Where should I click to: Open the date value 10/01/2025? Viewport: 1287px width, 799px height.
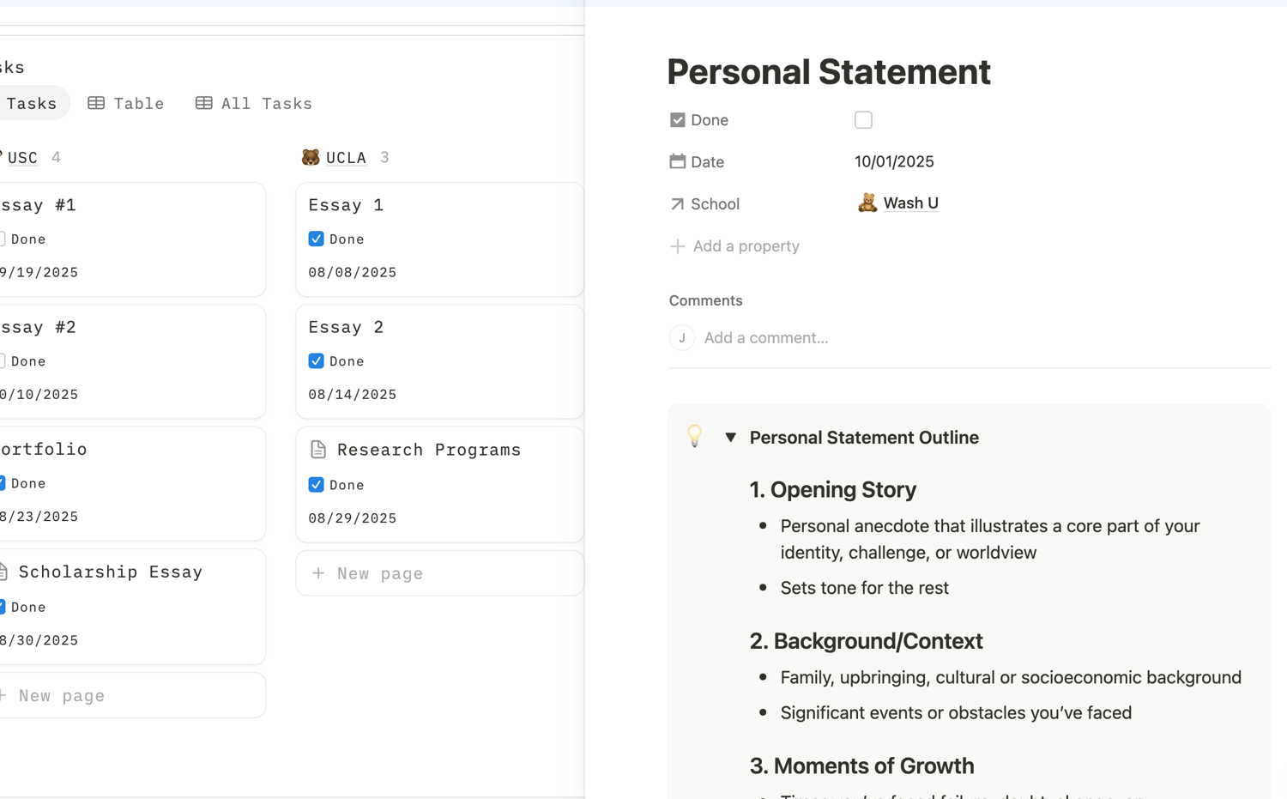click(x=894, y=161)
